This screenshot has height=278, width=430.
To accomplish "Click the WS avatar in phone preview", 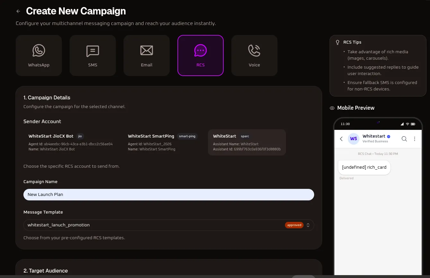I will coord(354,139).
